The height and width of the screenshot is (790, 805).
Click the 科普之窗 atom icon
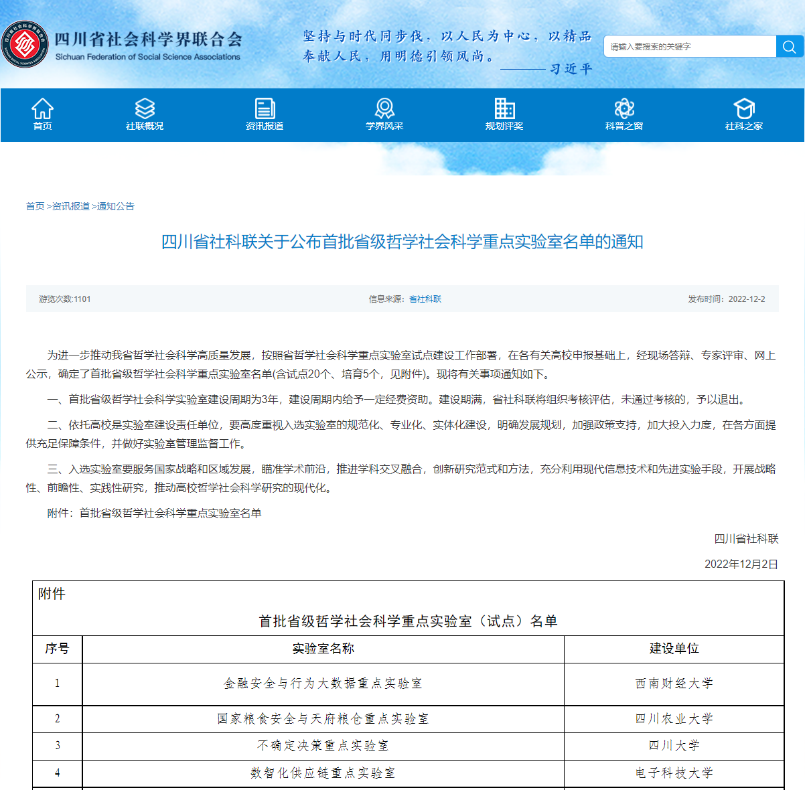click(x=624, y=108)
